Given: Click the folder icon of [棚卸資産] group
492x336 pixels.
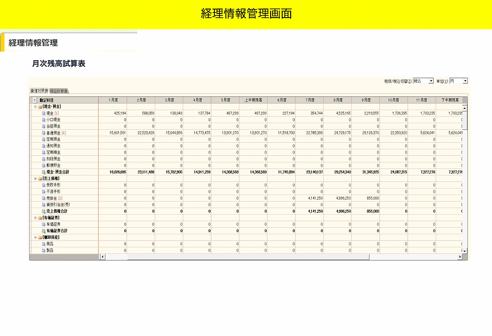Looking at the screenshot, I should (40, 237).
